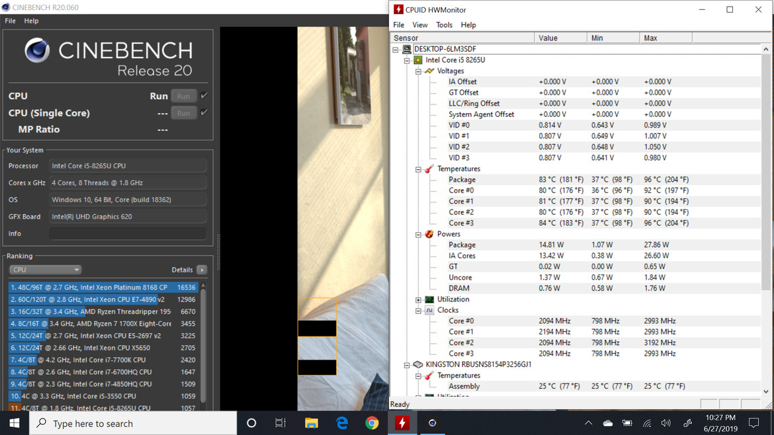Screen dimensions: 774x435
Task: Select the Intel Core i7-7700K ranking row
Action: pos(103,360)
